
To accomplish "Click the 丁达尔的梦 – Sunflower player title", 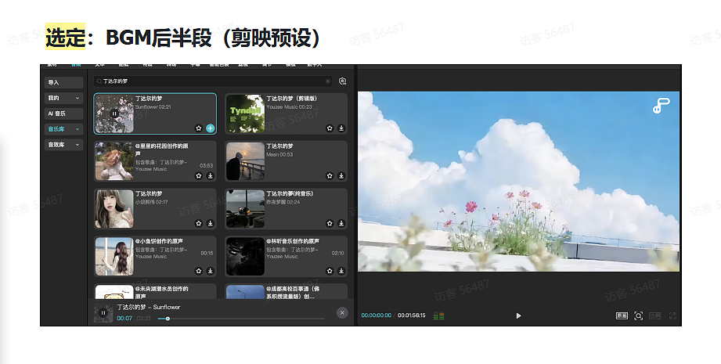I will 149,307.
